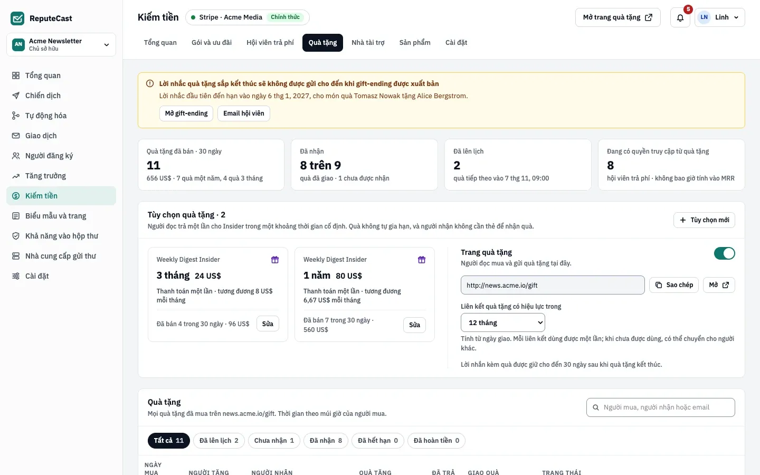Open the Cài đặt tab in the top navigation
The width and height of the screenshot is (760, 475).
point(456,43)
